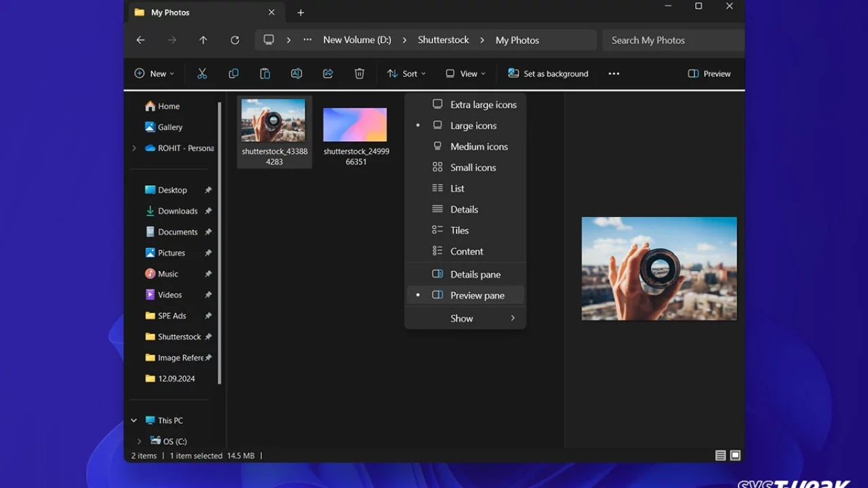The image size is (868, 488).
Task: Click the Share icon in toolbar
Action: pos(328,73)
